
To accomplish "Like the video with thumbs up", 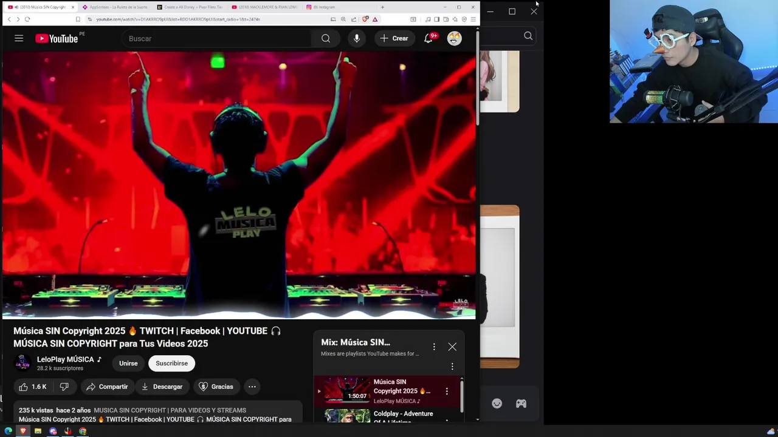I will pos(32,387).
